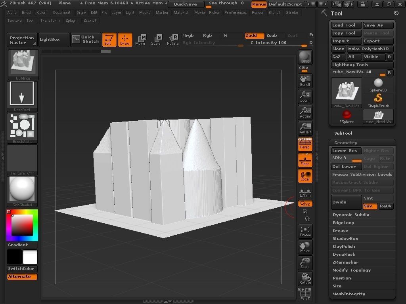Click the AAHalf view icon
The image size is (406, 304).
tap(305, 128)
